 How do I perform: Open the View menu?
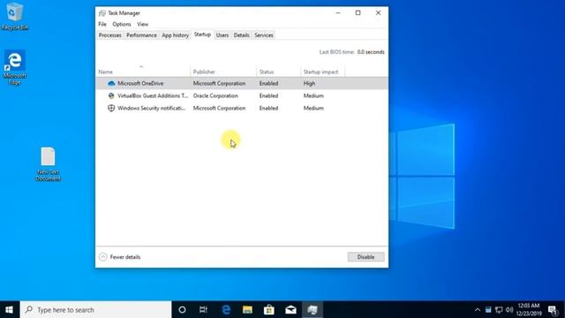pyautogui.click(x=143, y=24)
